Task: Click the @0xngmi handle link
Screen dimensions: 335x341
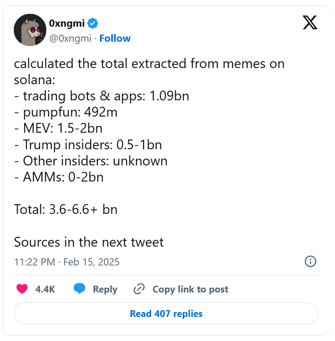Action: pyautogui.click(x=71, y=38)
